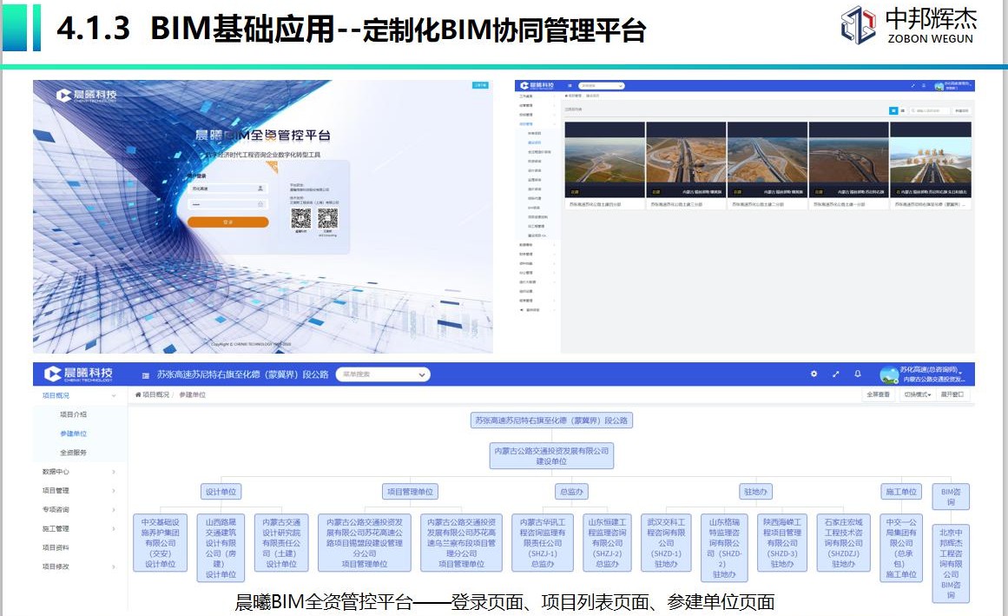Viewport: 1008px width, 616px height.
Task: Click the orange 登录 login button
Action: (x=228, y=222)
